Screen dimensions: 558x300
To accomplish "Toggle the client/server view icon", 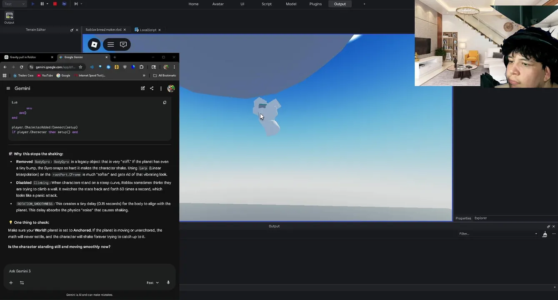I will (x=64, y=4).
